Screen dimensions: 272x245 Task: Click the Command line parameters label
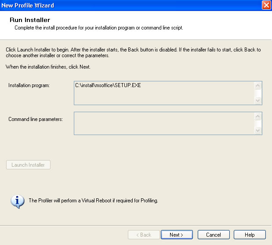(36, 119)
